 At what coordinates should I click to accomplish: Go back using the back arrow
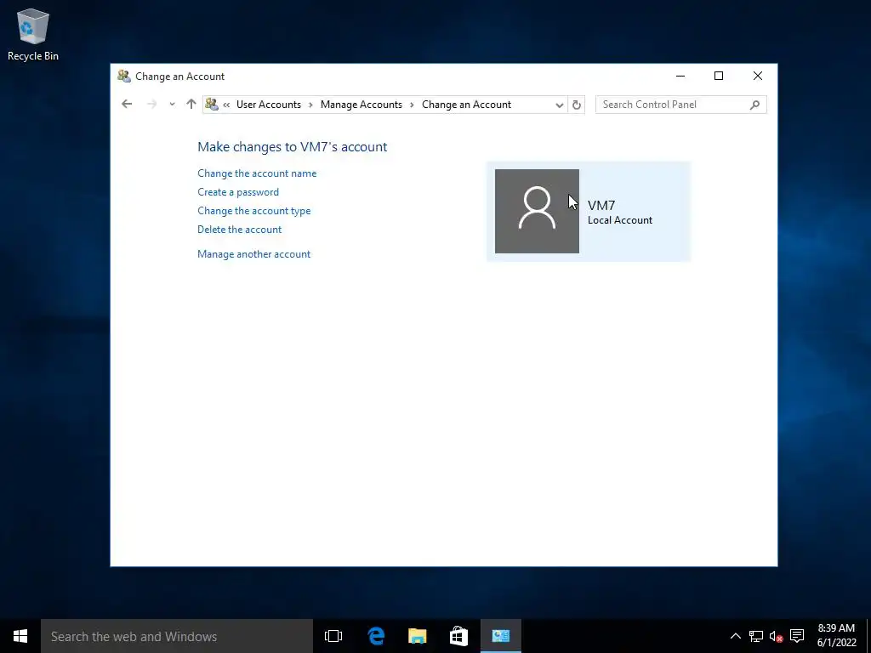point(127,104)
